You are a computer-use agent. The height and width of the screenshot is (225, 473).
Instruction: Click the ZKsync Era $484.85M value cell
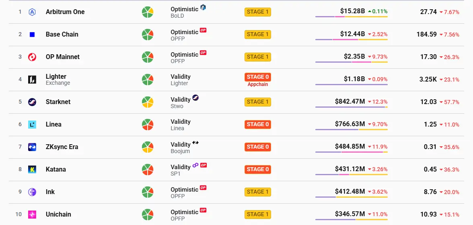point(350,147)
